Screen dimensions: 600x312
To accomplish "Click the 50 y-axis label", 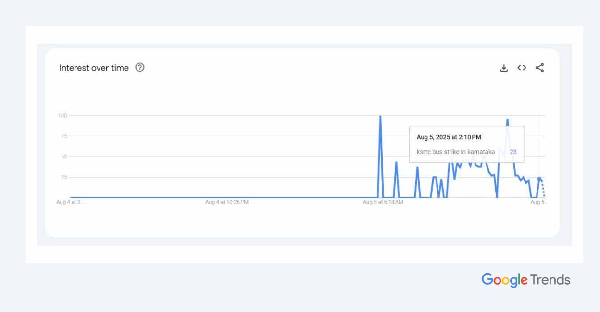I will pyautogui.click(x=64, y=156).
